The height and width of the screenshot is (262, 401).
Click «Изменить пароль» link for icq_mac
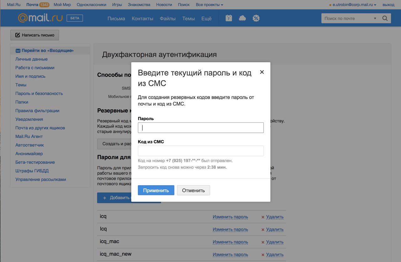click(x=230, y=242)
